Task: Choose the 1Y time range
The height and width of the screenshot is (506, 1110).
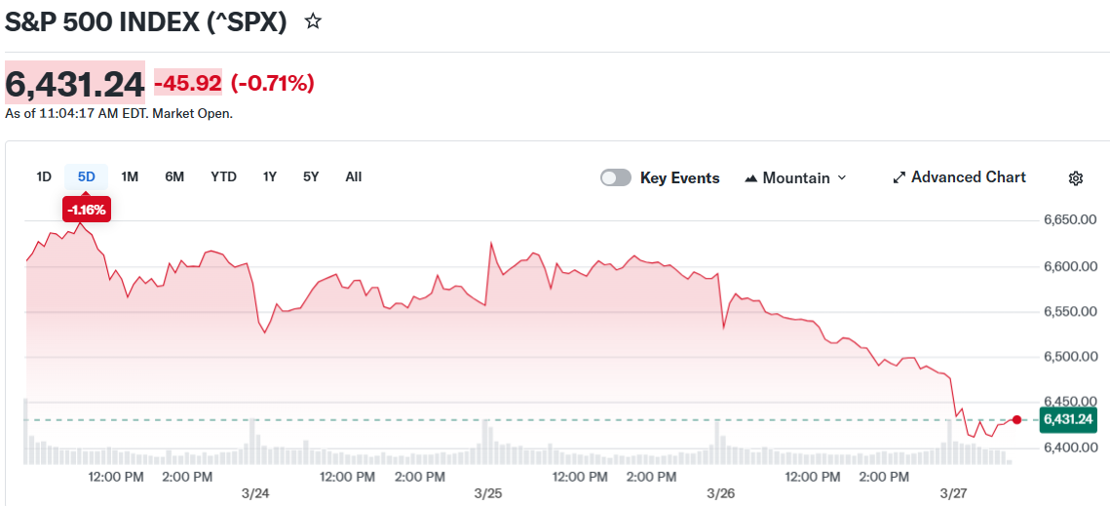Action: pos(270,176)
